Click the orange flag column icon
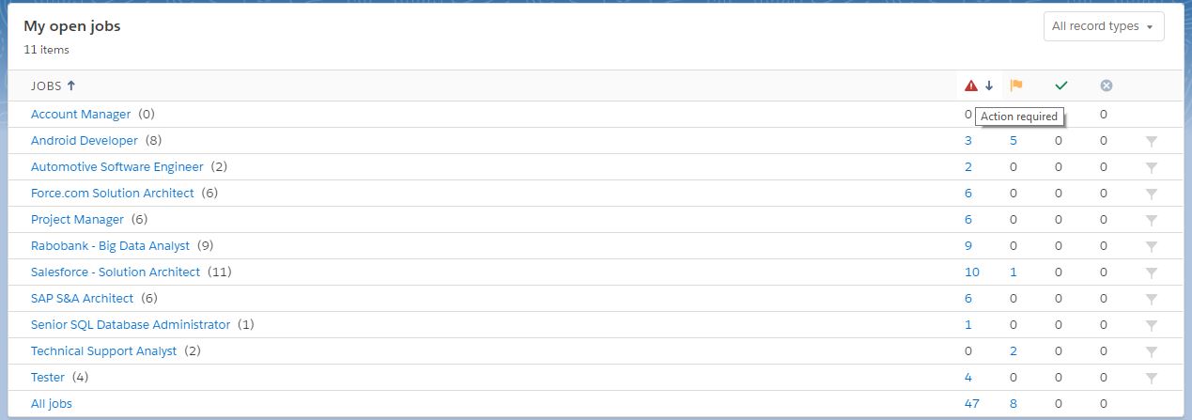 tap(1016, 86)
